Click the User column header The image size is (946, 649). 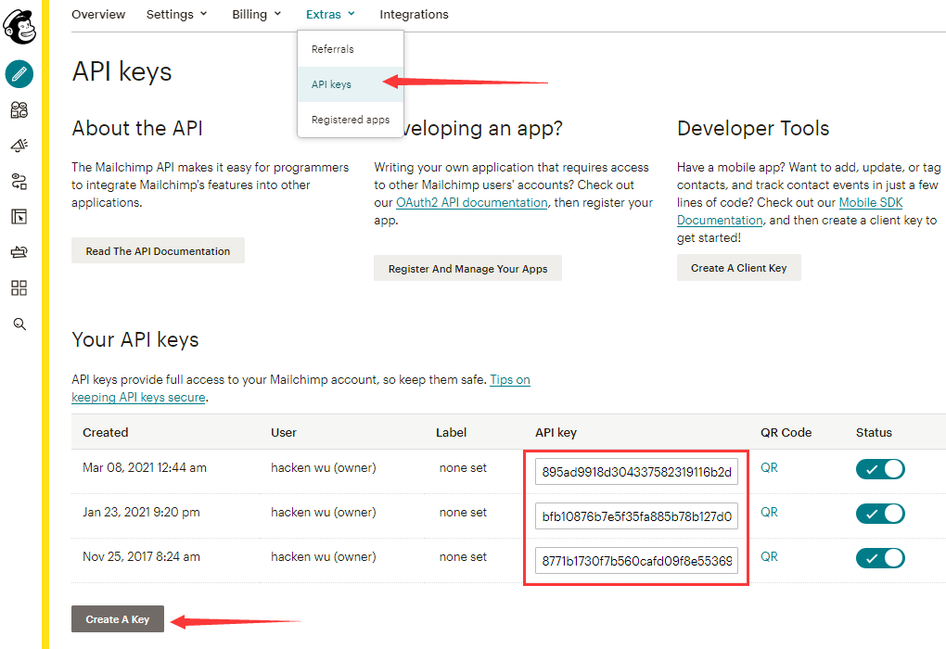click(284, 432)
